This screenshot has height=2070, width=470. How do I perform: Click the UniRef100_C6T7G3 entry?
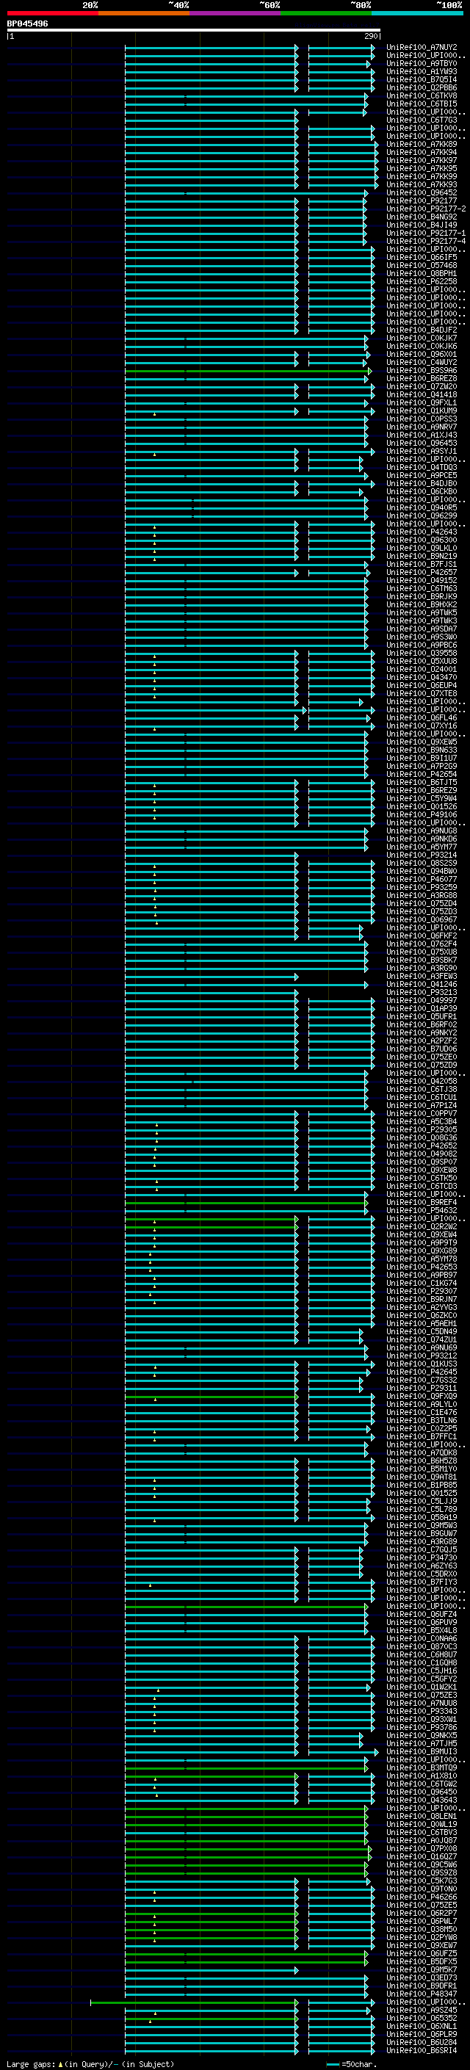422,120
